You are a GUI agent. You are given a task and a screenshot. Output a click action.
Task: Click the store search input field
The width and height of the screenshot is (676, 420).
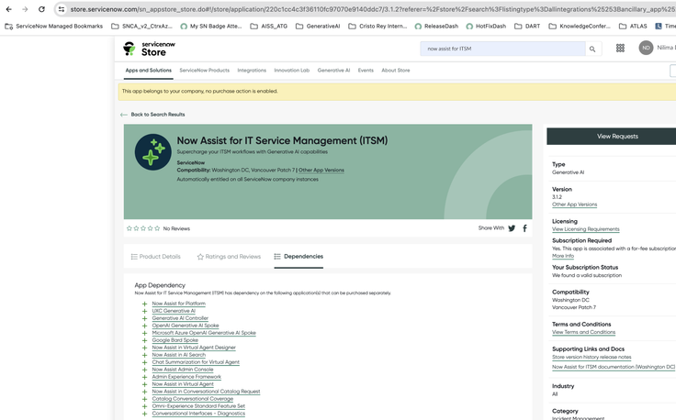pyautogui.click(x=502, y=49)
